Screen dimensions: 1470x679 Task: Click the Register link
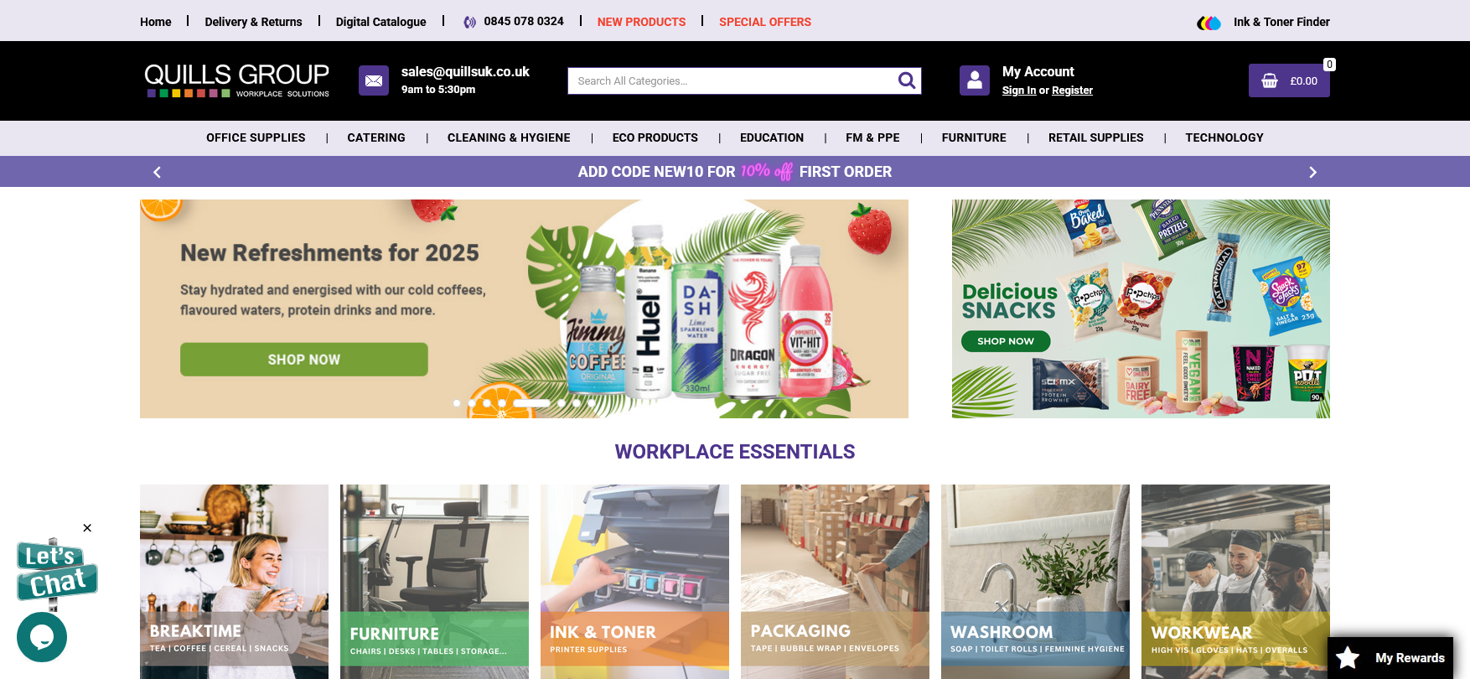tap(1072, 91)
